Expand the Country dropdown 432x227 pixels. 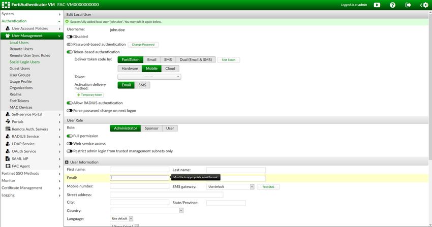point(146,210)
